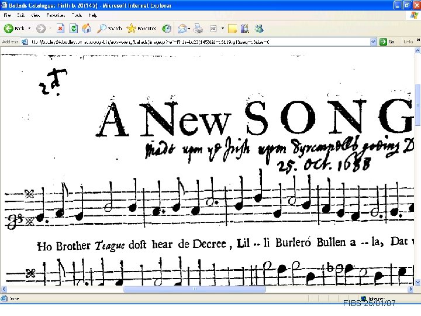Stop loading the page
Screen dimensions: 421x316
(60, 28)
